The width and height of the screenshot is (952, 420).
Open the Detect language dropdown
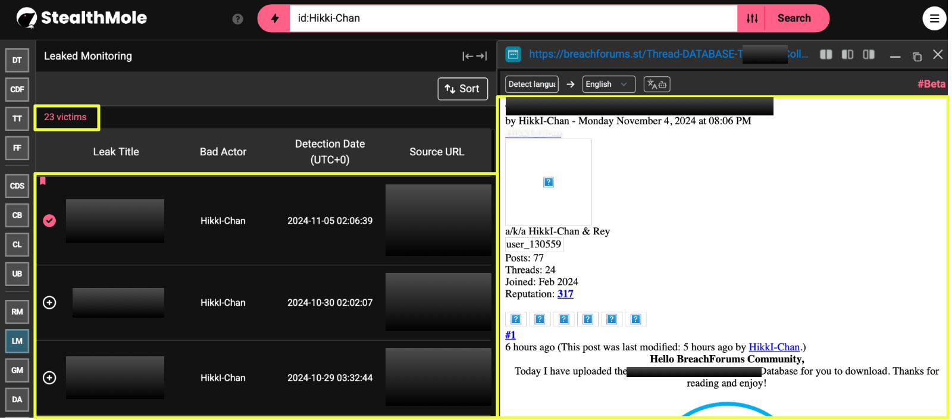pyautogui.click(x=531, y=84)
